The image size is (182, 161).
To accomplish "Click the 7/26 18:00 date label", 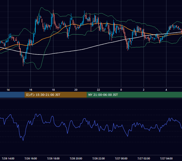I will 53,158.
